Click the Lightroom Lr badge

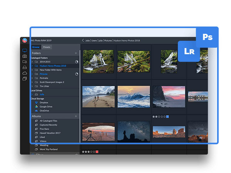(189, 51)
